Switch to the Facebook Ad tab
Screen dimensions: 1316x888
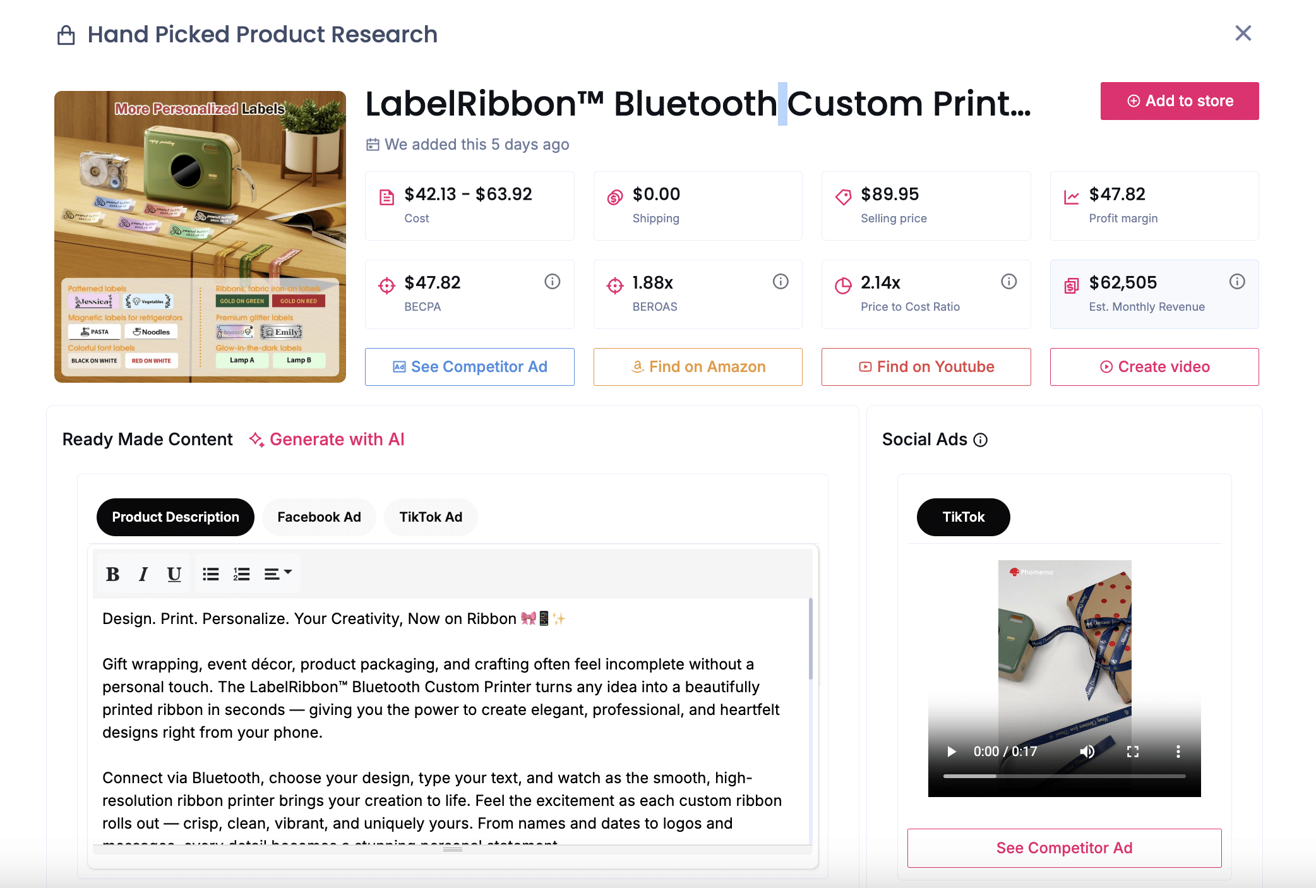(319, 517)
